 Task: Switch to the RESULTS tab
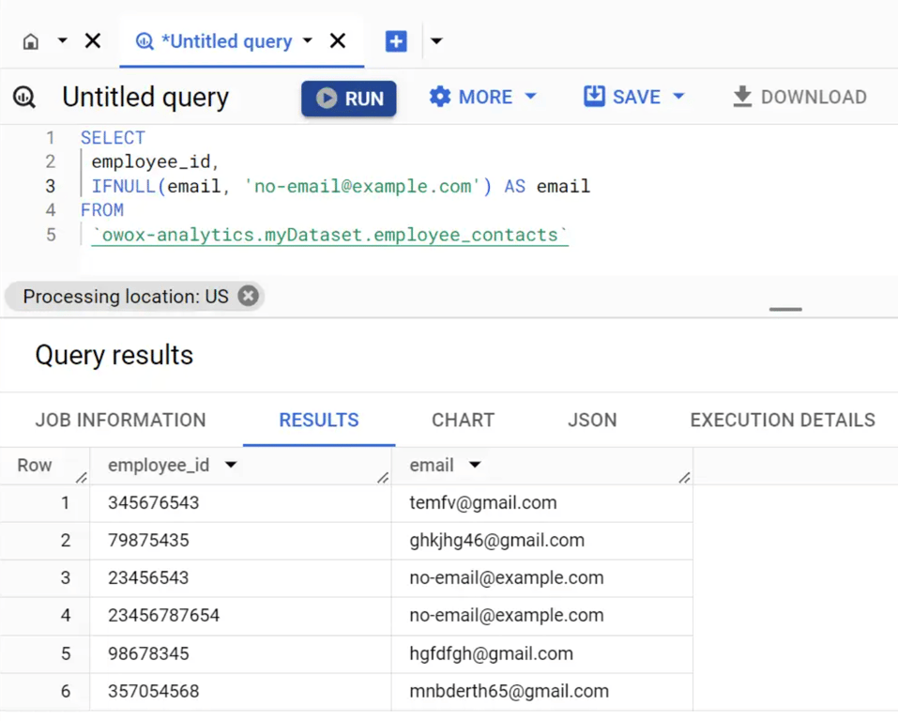[319, 420]
